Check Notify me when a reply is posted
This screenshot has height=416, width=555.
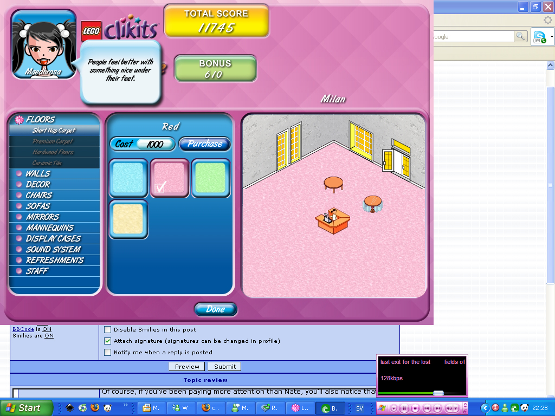[108, 352]
